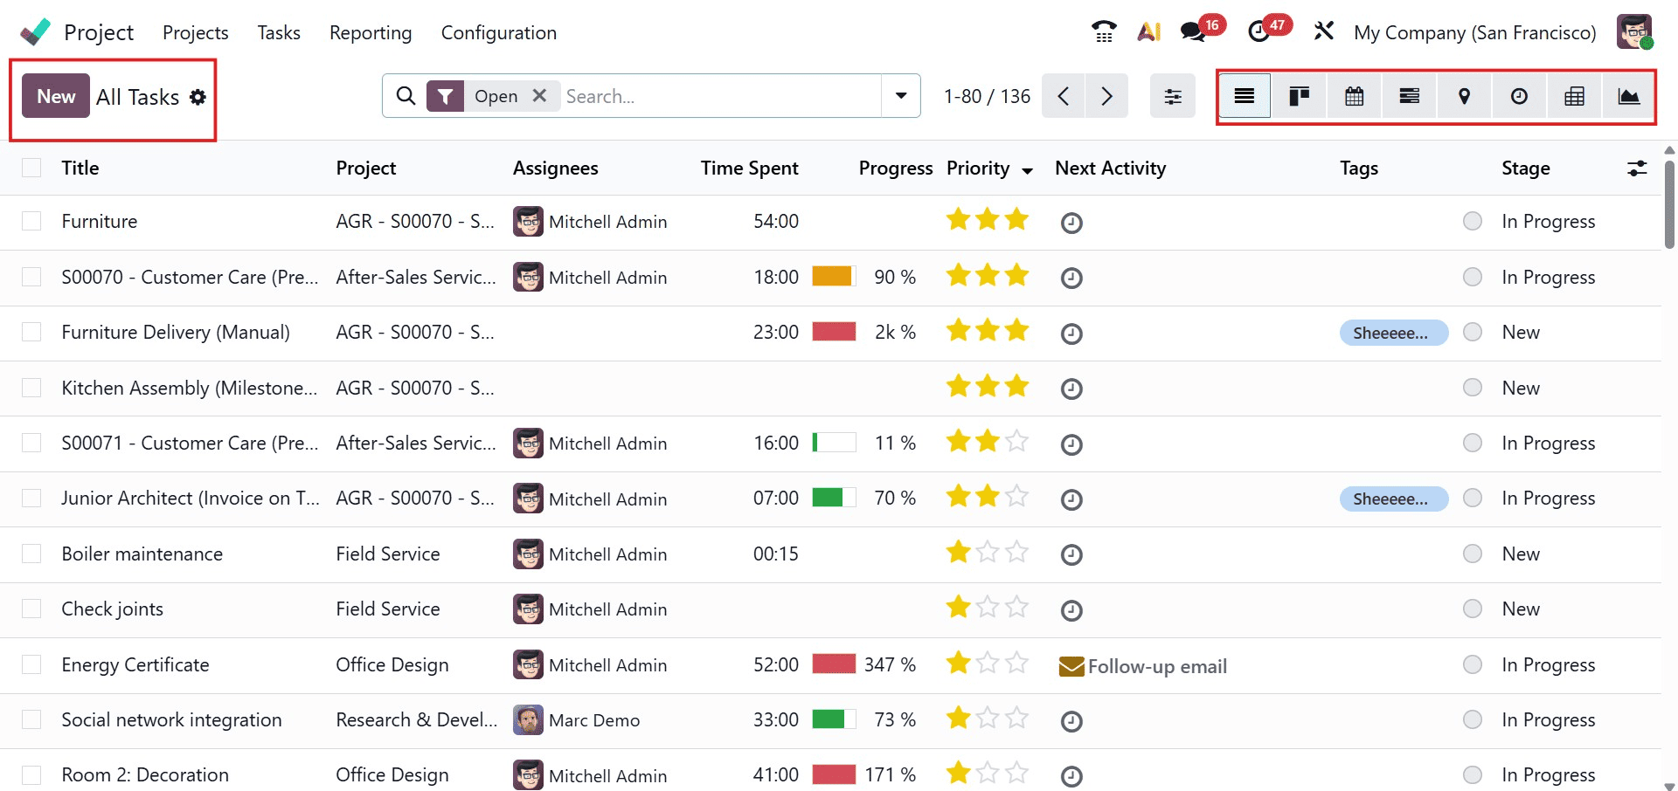Open the Configuration menu

click(x=498, y=32)
